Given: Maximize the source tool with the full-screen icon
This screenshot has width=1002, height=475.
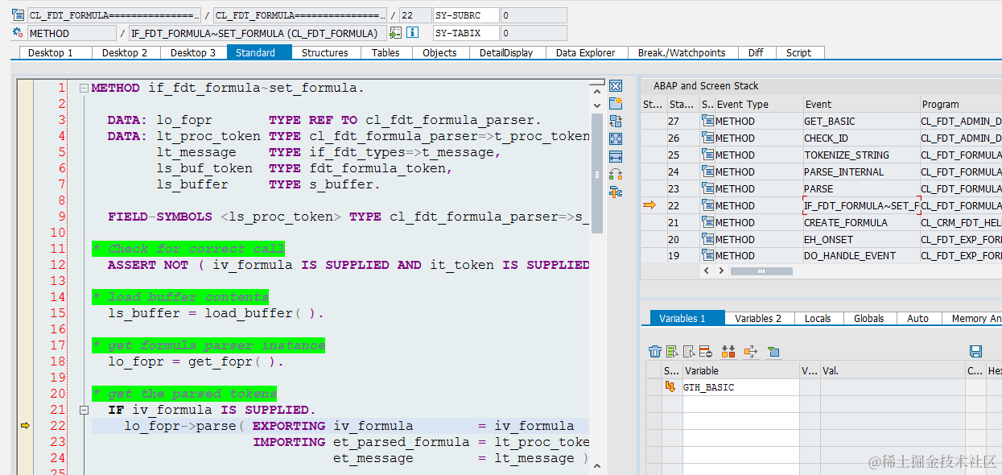Looking at the screenshot, I should (x=616, y=139).
